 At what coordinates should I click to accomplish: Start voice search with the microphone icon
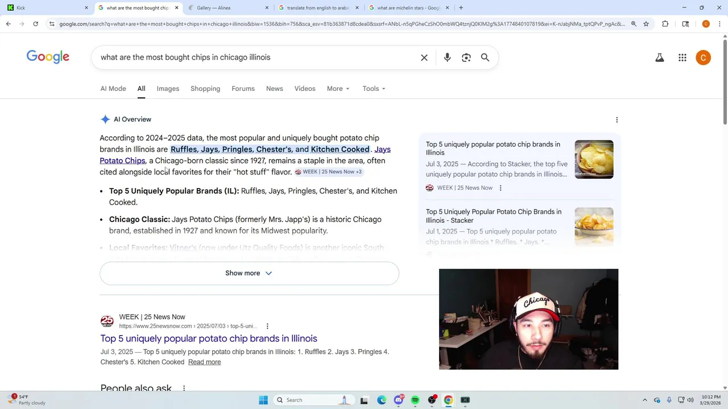pos(447,57)
